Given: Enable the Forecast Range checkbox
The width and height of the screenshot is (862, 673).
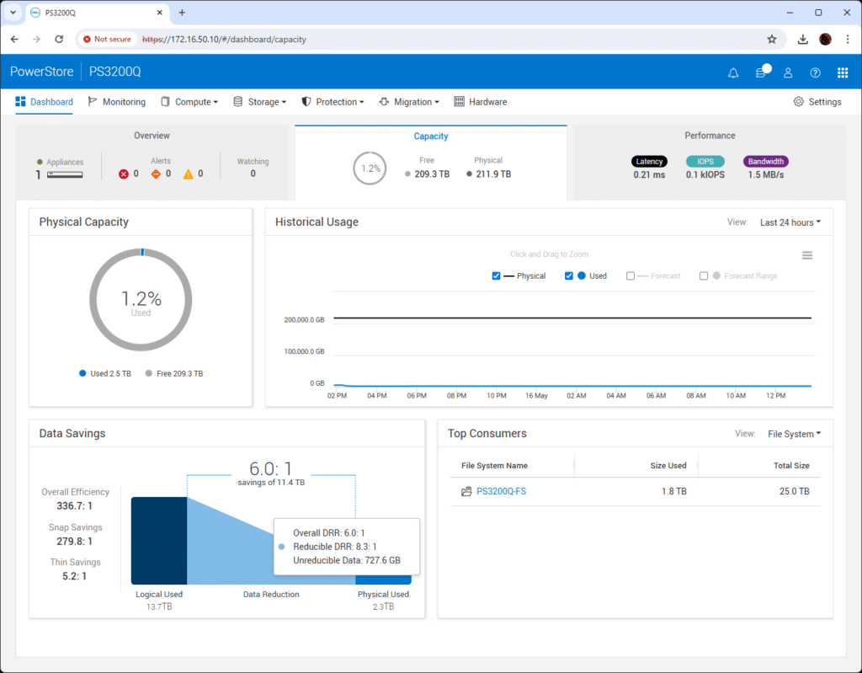Looking at the screenshot, I should (x=703, y=275).
